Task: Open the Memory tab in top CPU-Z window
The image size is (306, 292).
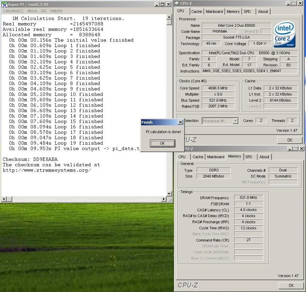Action: click(233, 12)
